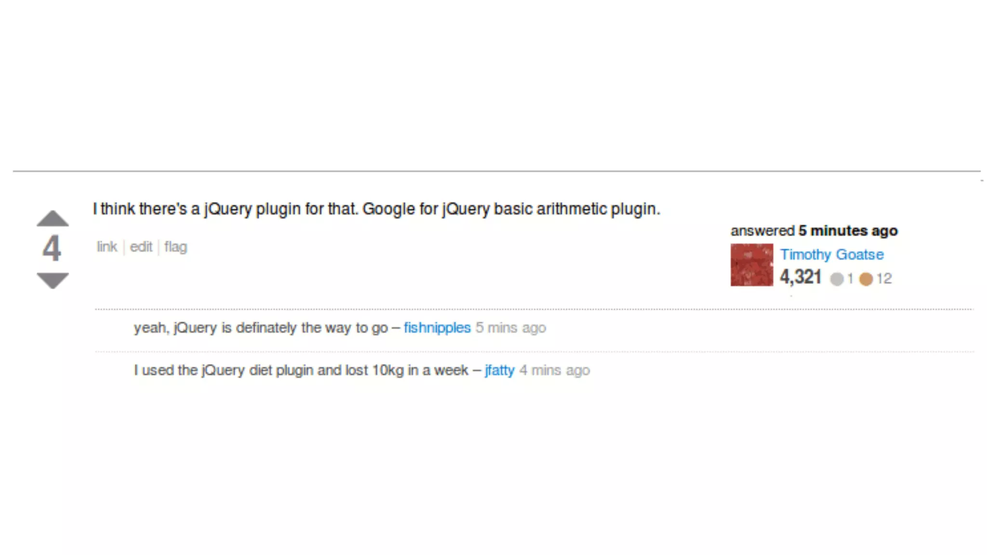This screenshot has height=555, width=987.
Task: Open jfatty's user profile
Action: pos(500,370)
